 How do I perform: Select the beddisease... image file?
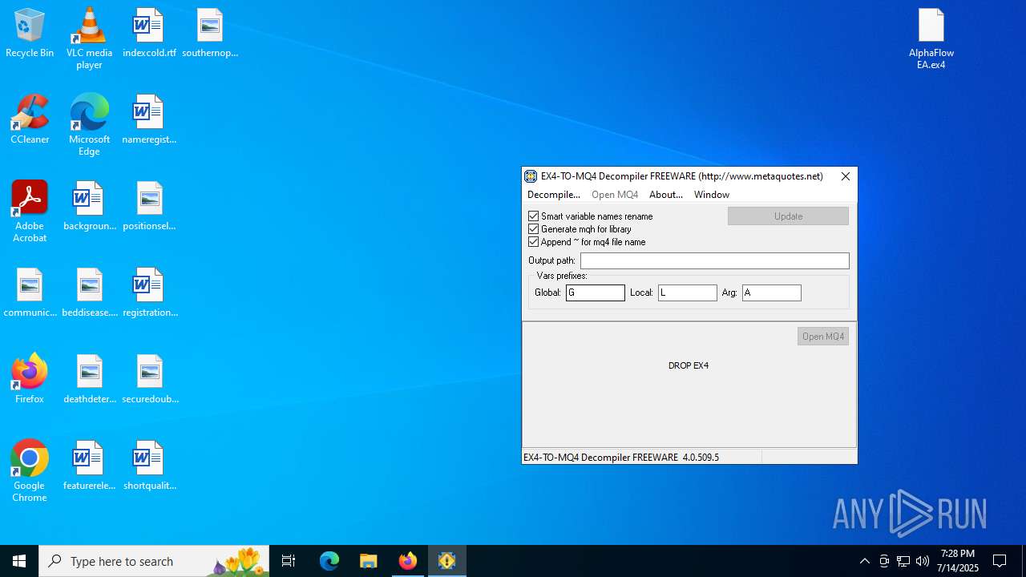click(x=90, y=293)
